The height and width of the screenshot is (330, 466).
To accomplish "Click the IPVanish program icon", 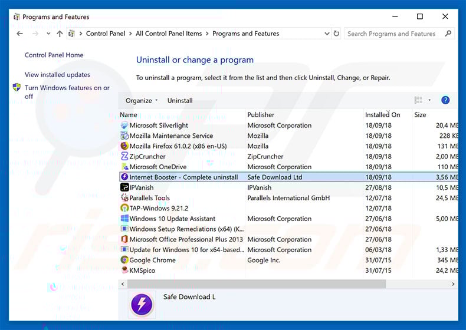I will click(124, 187).
